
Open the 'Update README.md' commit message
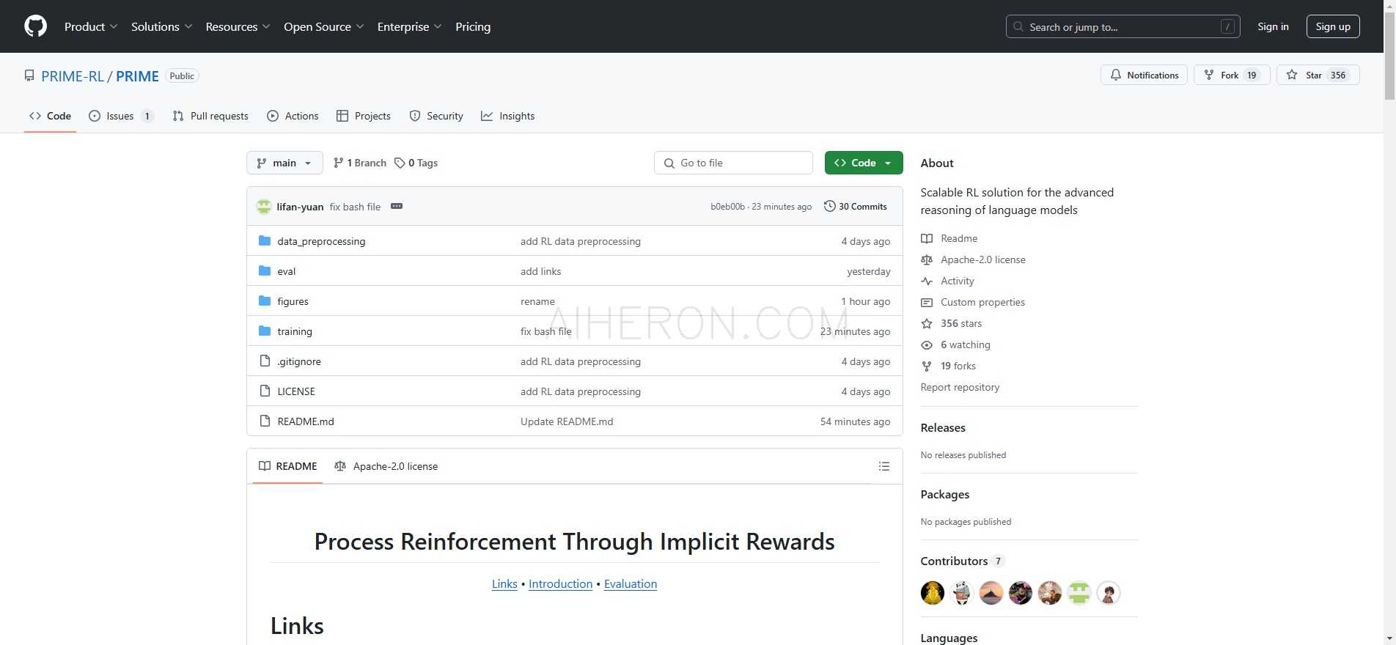[x=567, y=421]
